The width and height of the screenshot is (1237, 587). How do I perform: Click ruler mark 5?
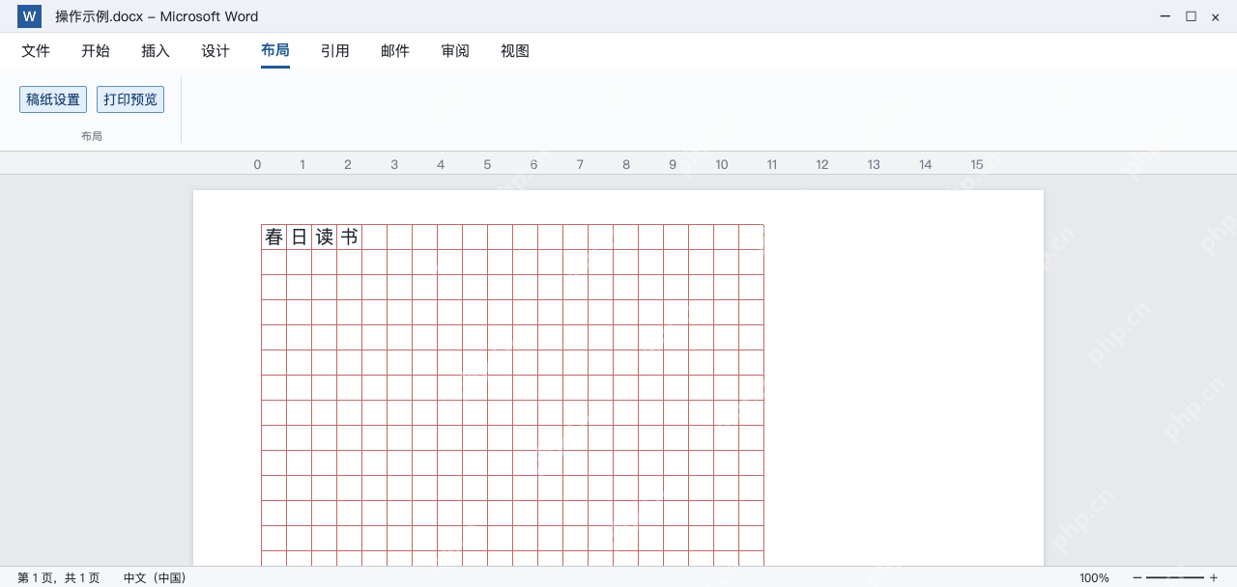click(487, 165)
